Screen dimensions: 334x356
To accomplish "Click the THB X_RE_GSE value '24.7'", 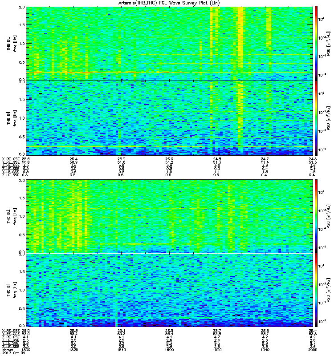I will tap(265, 159).
